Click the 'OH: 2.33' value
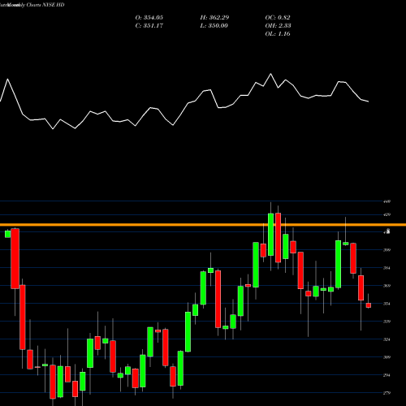Screen dimensions: 406x406 278,26
